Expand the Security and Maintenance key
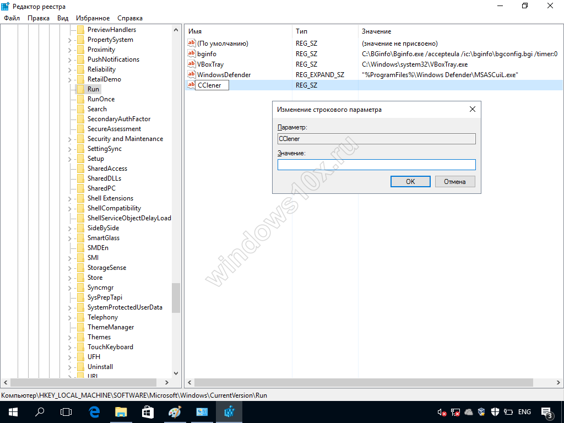 (70, 139)
